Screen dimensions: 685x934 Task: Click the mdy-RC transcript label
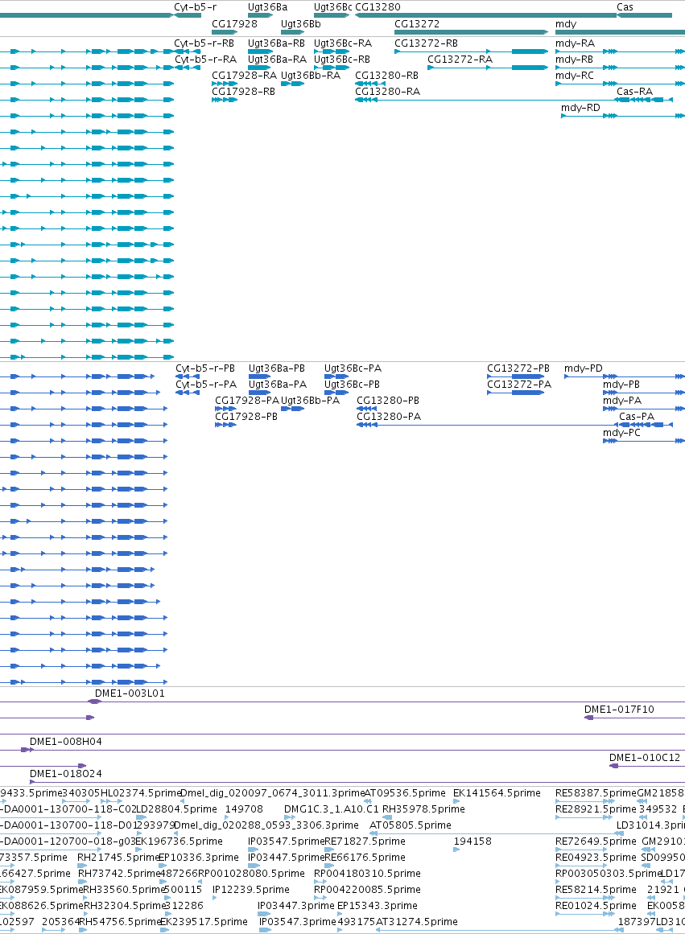575,76
